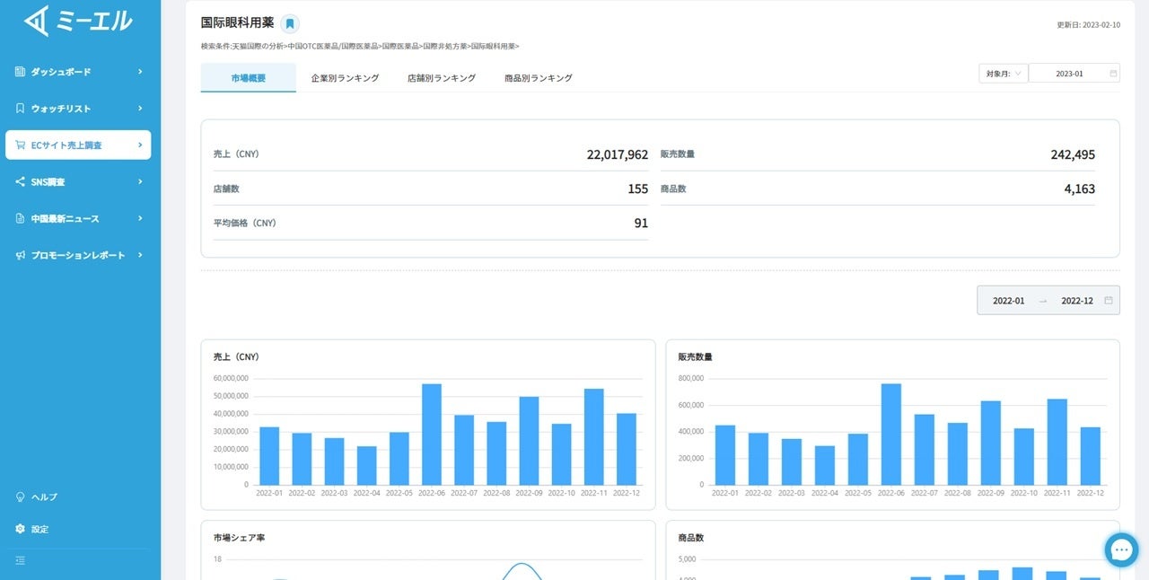Image resolution: width=1149 pixels, height=580 pixels.
Task: Expand SNS調査 menu chevron
Action: click(140, 182)
